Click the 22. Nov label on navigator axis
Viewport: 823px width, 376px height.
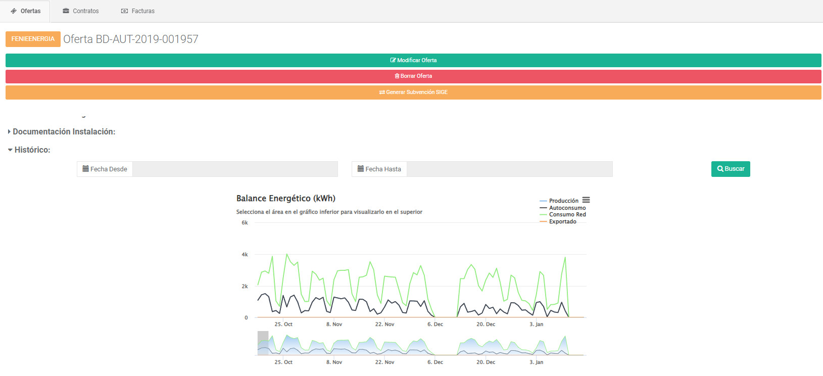coord(384,362)
